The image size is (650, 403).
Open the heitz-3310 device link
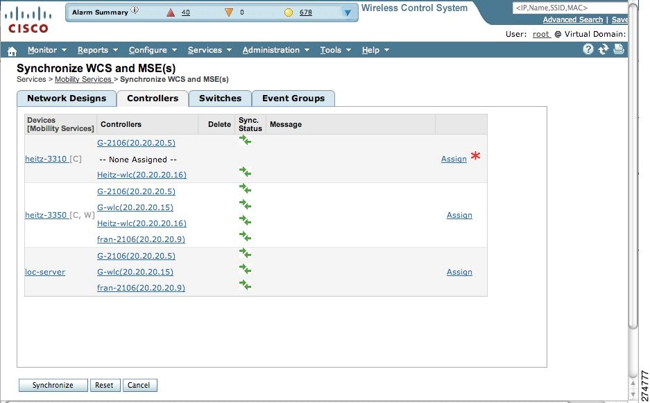click(46, 159)
